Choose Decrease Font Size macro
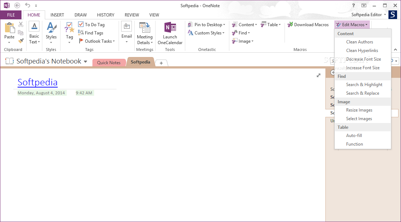This screenshot has width=401, height=222. (363, 59)
